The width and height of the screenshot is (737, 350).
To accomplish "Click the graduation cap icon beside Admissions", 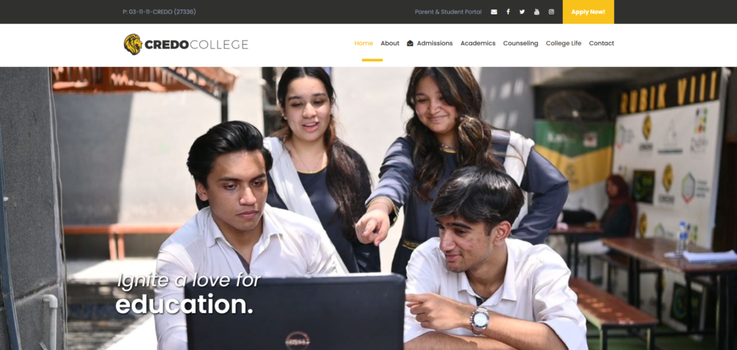I will coord(410,43).
